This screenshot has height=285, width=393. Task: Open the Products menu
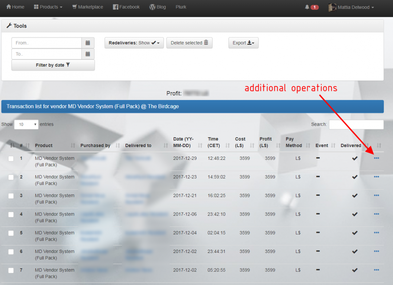48,7
